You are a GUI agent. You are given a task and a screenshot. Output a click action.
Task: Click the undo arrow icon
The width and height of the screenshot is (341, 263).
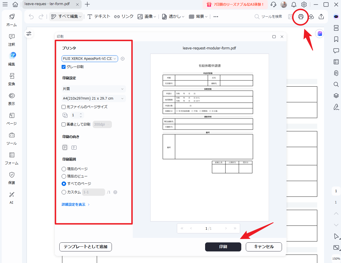tap(31, 17)
